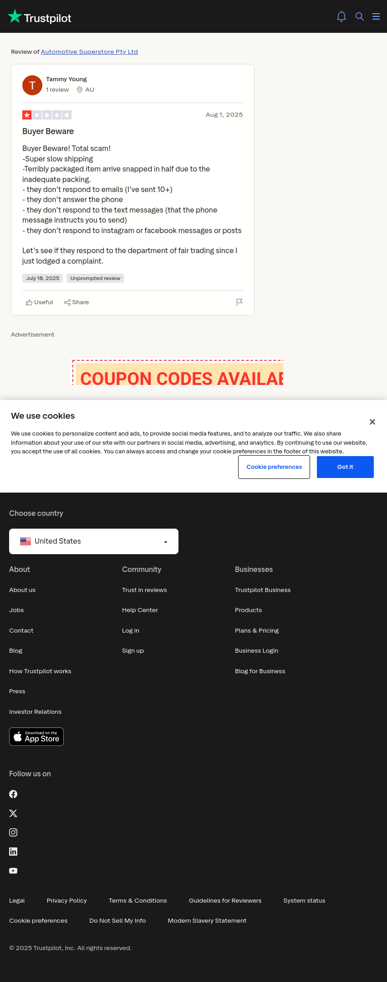Click the search magnifier icon
The image size is (387, 982).
coord(360,16)
